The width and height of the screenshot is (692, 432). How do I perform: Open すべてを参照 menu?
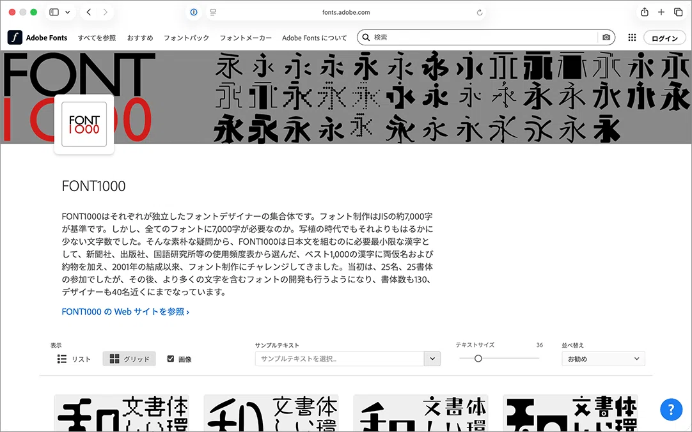[97, 38]
